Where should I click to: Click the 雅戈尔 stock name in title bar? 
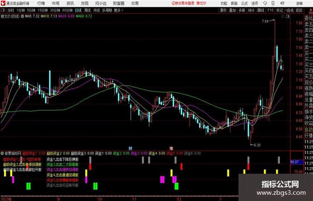(201, 3)
